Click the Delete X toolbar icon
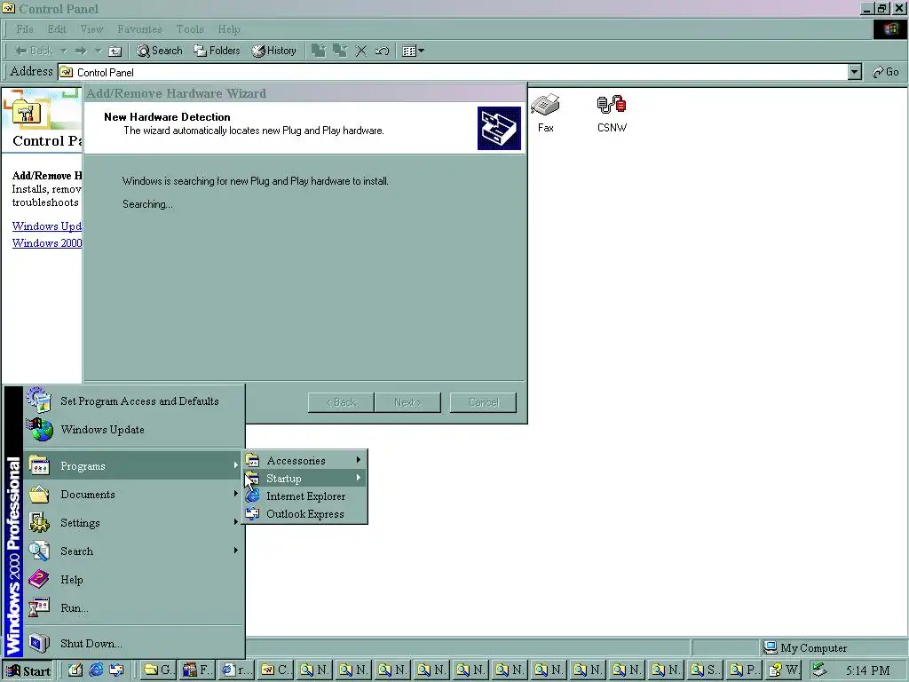Viewport: 909px width, 682px height. coord(360,51)
